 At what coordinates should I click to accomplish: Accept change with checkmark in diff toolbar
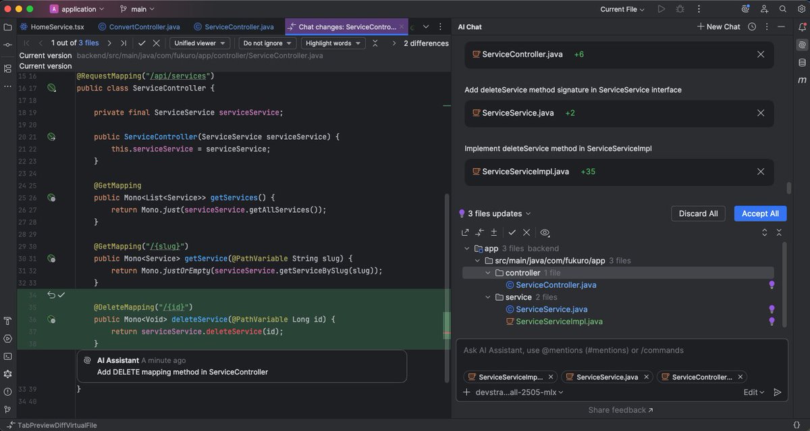point(142,43)
